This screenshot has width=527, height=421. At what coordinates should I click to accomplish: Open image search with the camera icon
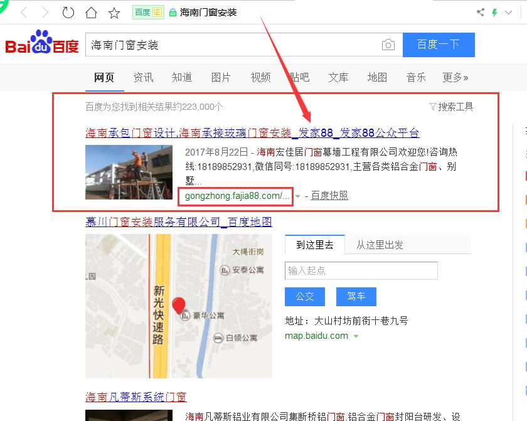[388, 45]
